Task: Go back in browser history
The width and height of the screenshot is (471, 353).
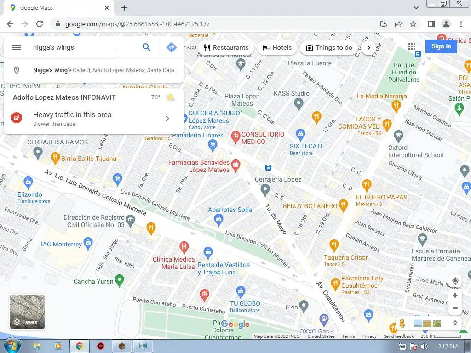Action: tap(10, 24)
